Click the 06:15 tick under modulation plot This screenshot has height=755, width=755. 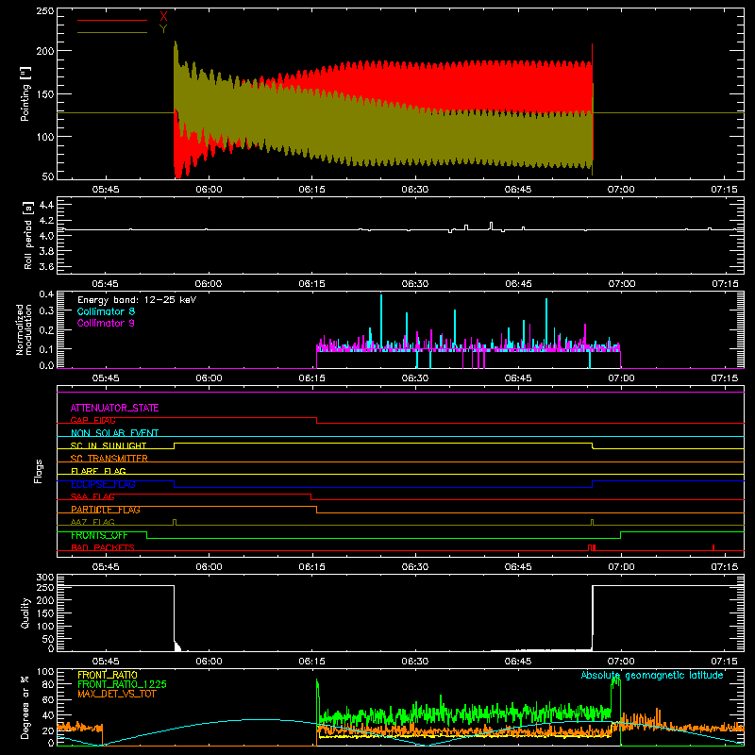[311, 378]
